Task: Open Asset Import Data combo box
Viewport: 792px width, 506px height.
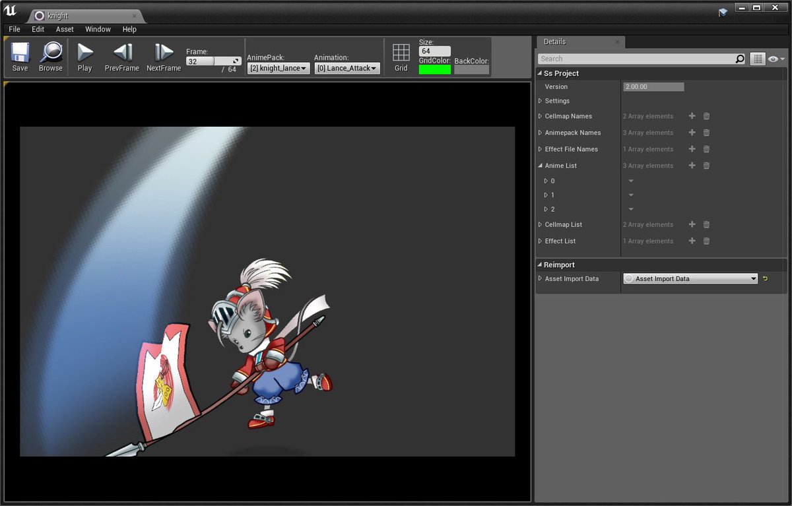Action: [690, 278]
